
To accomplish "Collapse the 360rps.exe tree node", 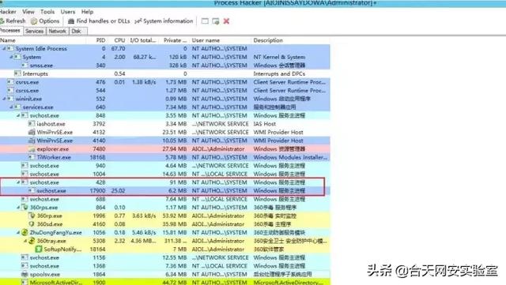I will click(x=18, y=208).
